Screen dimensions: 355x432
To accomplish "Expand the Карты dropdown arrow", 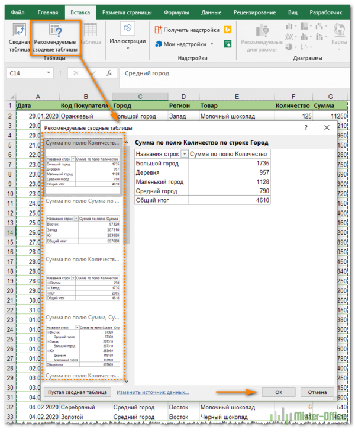I will point(339,49).
